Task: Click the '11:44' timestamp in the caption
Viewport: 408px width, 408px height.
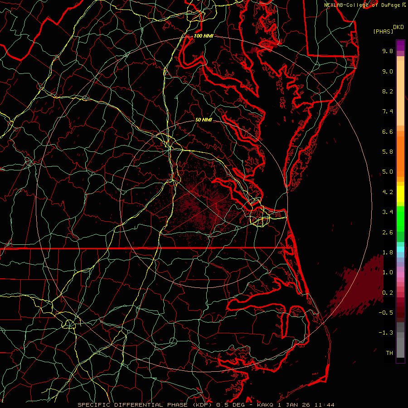Action: 324,405
